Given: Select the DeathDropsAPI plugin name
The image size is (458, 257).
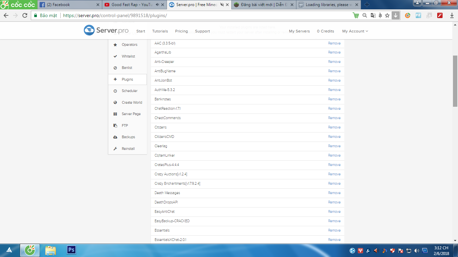Looking at the screenshot, I should [166, 202].
